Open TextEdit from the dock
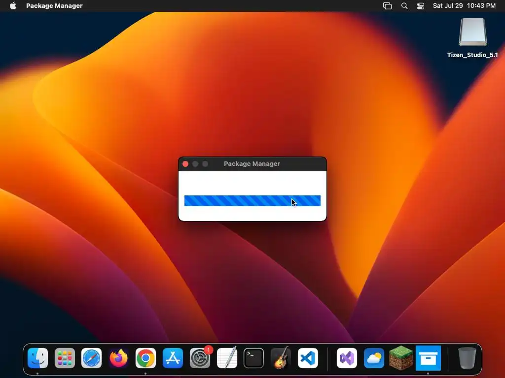505x378 pixels. tap(227, 358)
